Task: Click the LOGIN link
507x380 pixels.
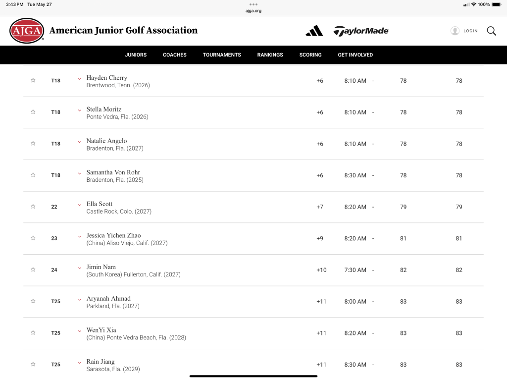Action: (x=470, y=31)
